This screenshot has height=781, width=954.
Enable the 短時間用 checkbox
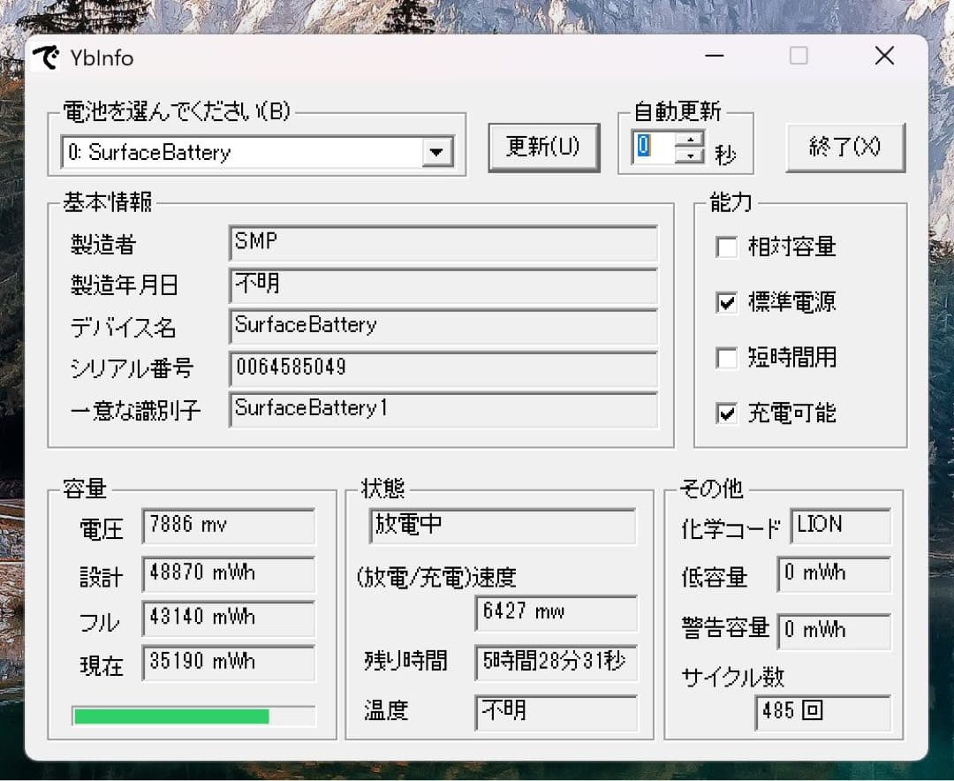point(727,359)
